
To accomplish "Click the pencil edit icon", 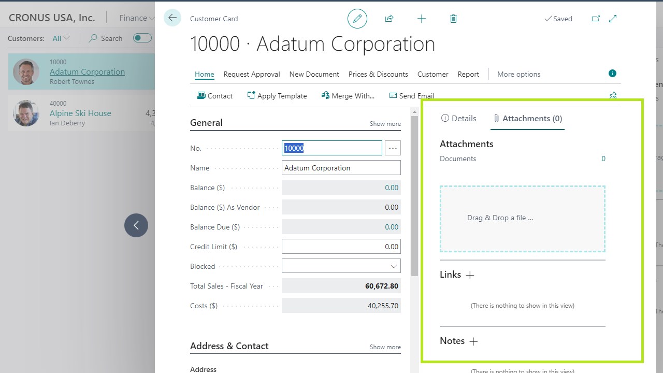I will 357,19.
